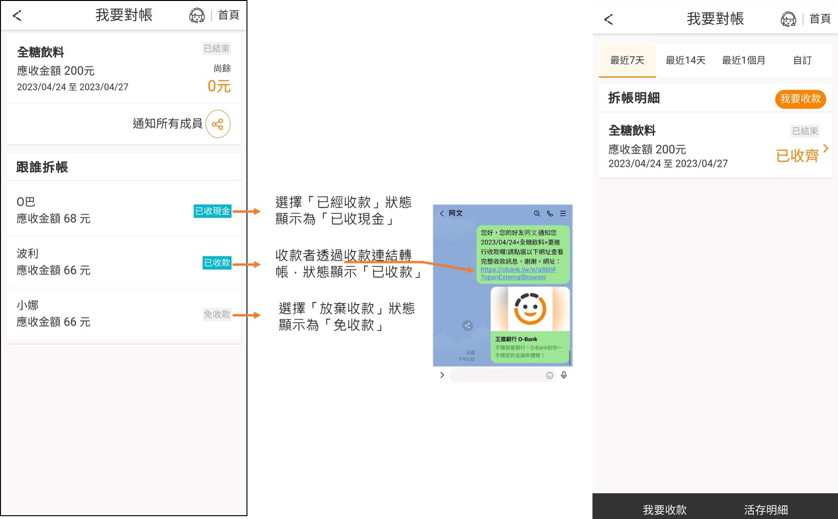Tap back arrow on left reconciliation screen
The height and width of the screenshot is (519, 838).
[x=17, y=16]
